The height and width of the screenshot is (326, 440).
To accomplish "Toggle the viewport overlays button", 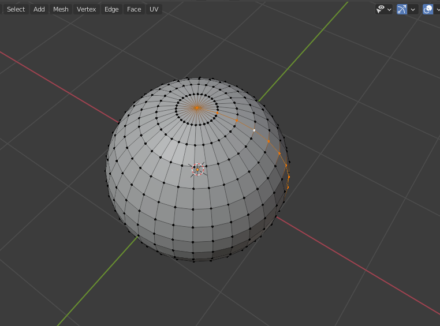I will tap(428, 9).
